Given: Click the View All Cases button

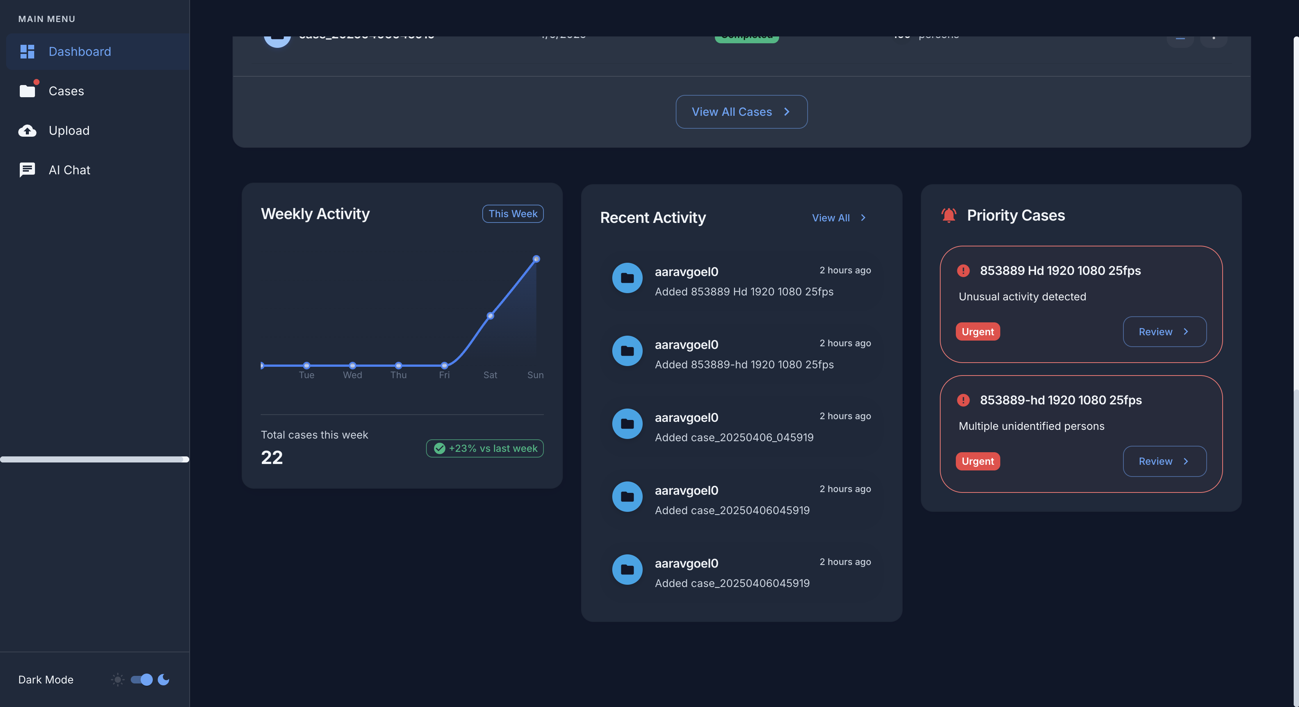Looking at the screenshot, I should (x=741, y=112).
